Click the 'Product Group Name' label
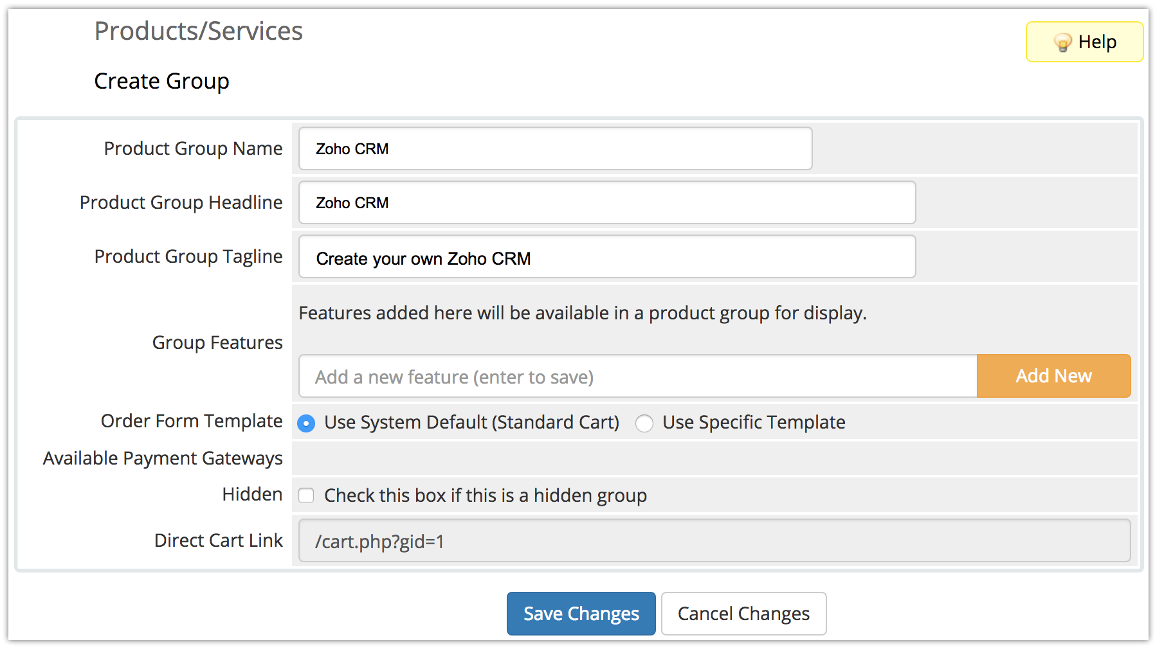 click(x=194, y=148)
